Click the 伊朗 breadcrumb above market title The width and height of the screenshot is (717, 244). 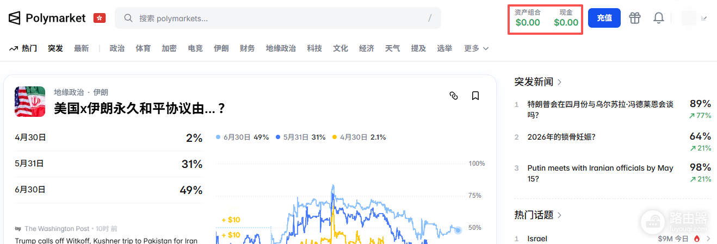101,92
